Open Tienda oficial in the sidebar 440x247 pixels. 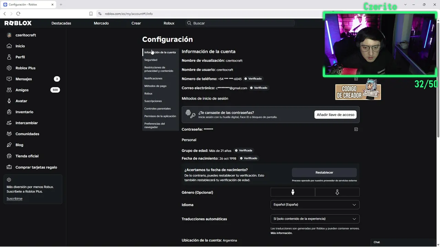[x=27, y=156]
